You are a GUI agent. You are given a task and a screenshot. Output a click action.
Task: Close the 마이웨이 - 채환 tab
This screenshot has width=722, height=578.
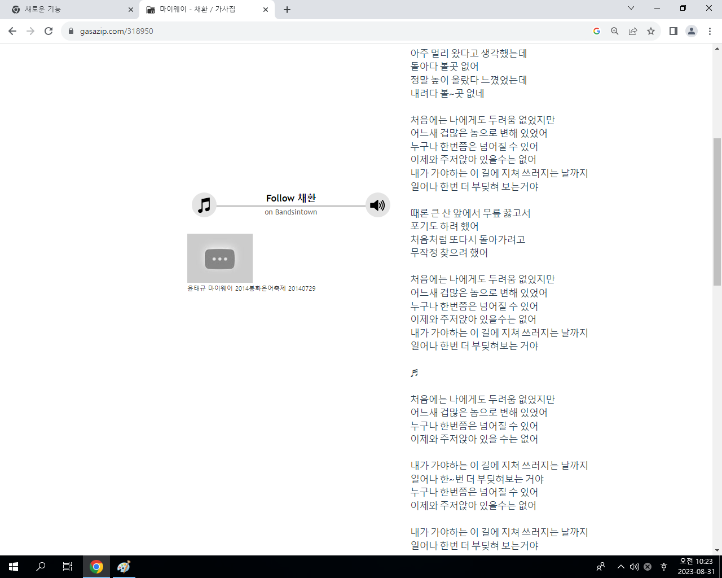[x=266, y=10]
